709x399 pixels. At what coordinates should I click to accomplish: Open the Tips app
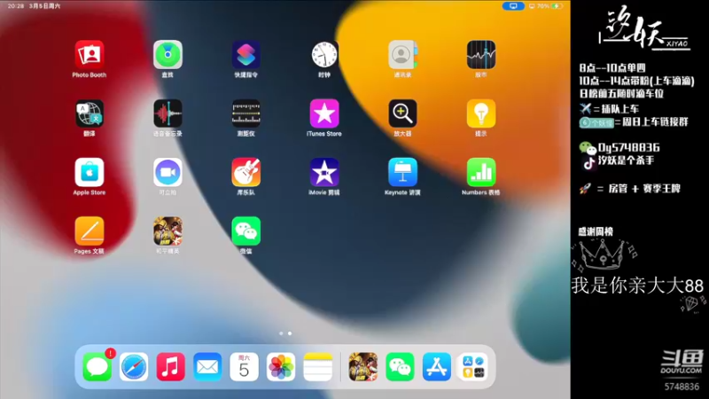click(481, 113)
